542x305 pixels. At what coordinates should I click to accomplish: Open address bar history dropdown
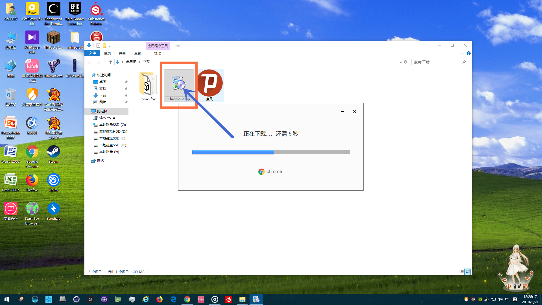(x=401, y=62)
